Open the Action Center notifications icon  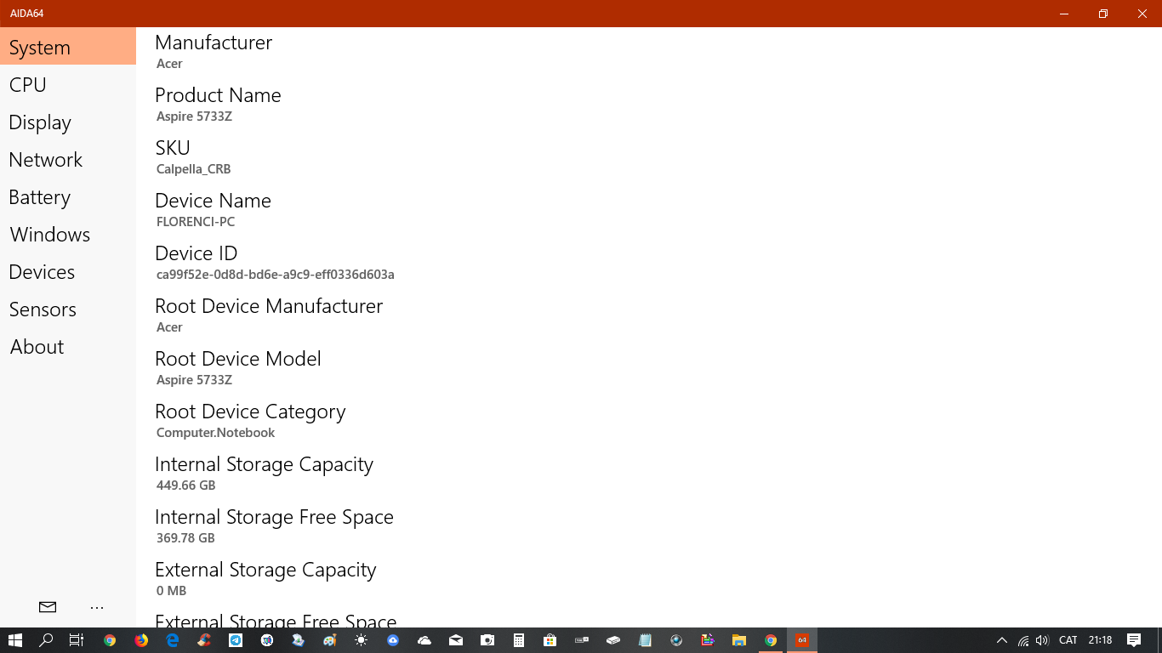pyautogui.click(x=1134, y=640)
